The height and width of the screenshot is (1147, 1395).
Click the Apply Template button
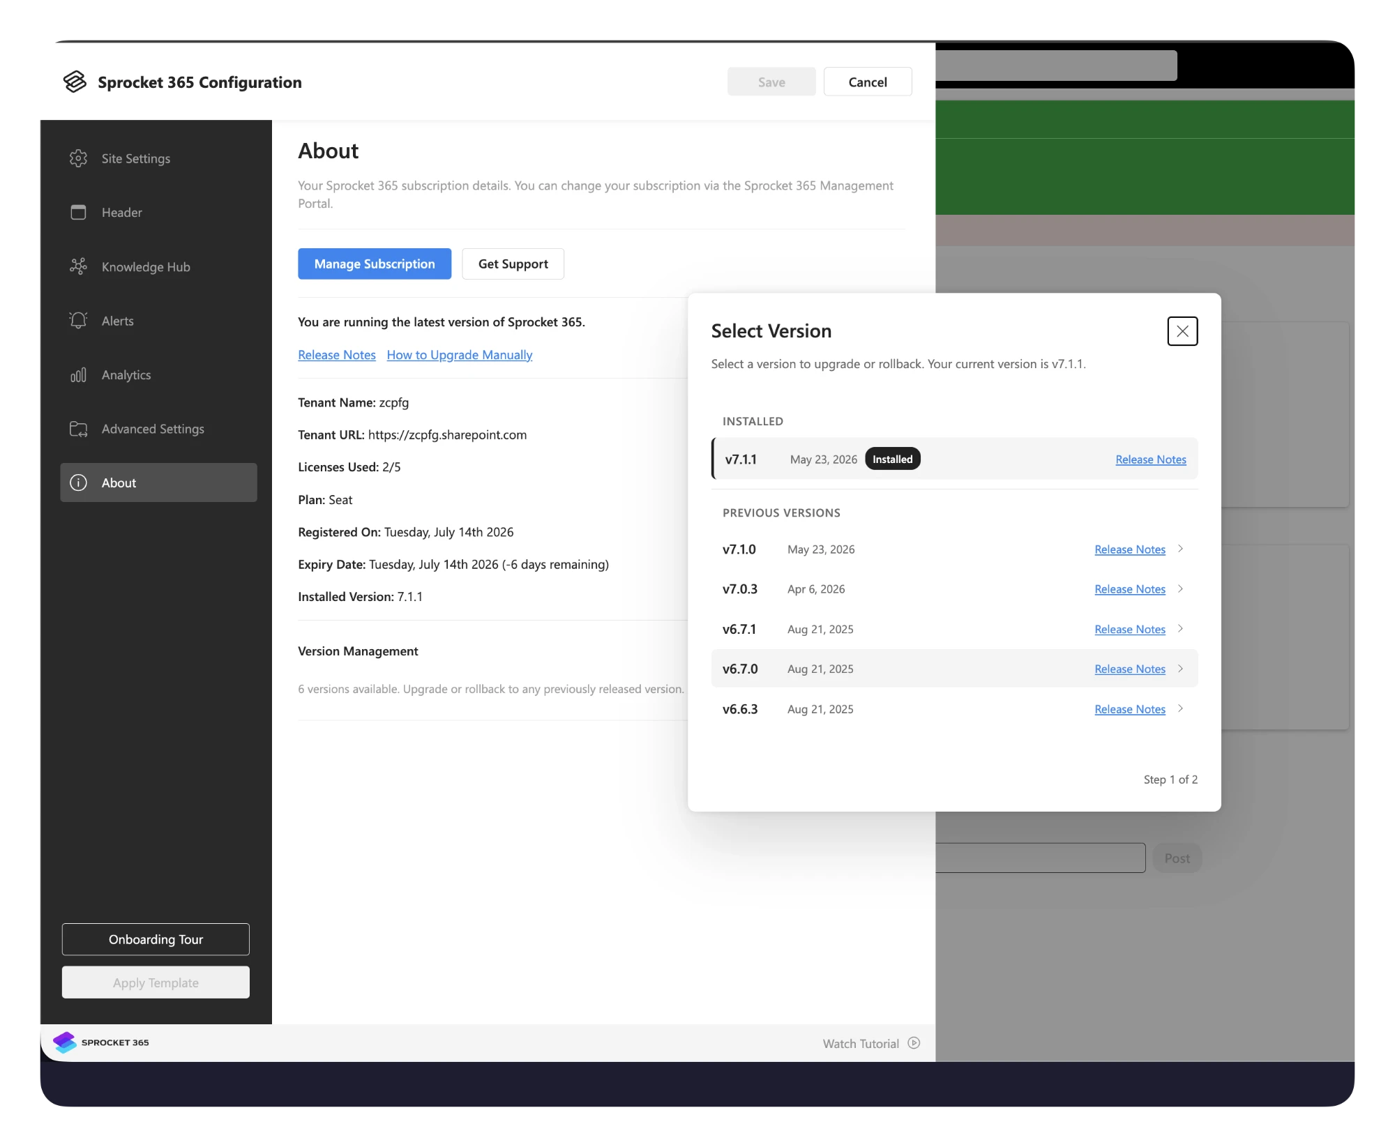coord(156,982)
